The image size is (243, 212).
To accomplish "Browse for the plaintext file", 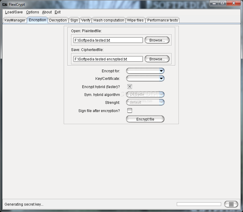I will (x=157, y=40).
